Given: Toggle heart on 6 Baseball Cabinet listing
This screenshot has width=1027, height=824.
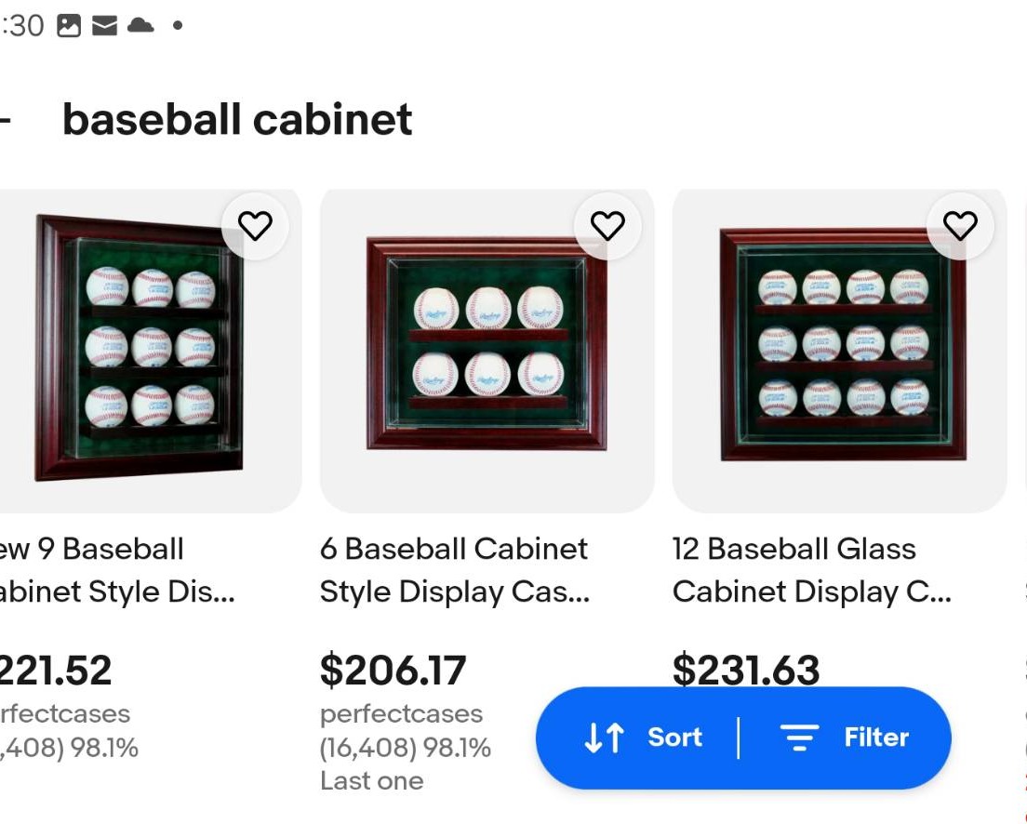Looking at the screenshot, I should (x=607, y=226).
